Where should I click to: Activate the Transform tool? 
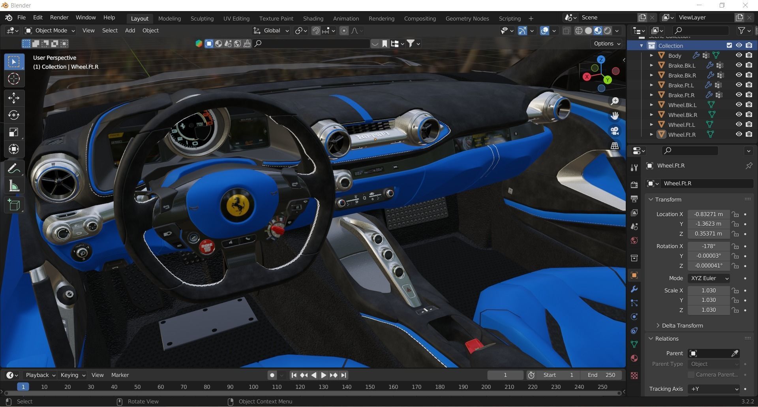click(x=14, y=149)
